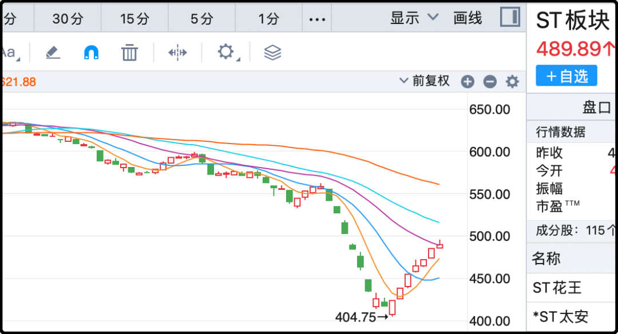Open the 5分 period tab
This screenshot has height=334, width=618.
coord(202,18)
